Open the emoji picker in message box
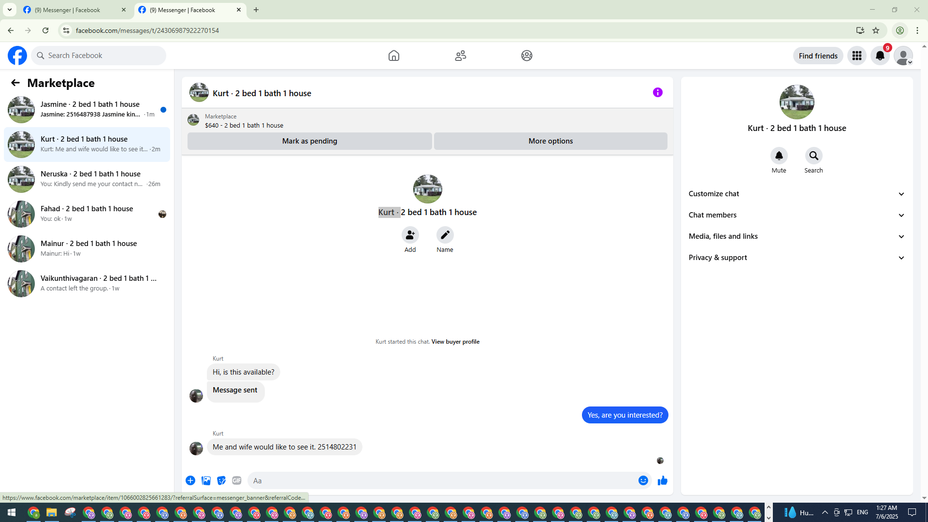928x522 pixels. point(643,480)
